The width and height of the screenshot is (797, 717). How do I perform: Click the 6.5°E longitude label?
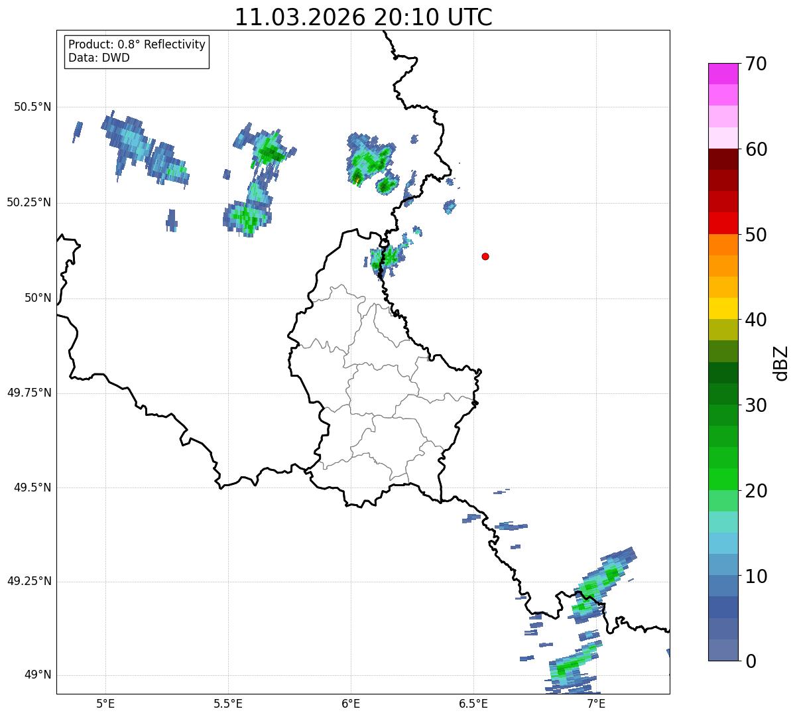pyautogui.click(x=473, y=703)
